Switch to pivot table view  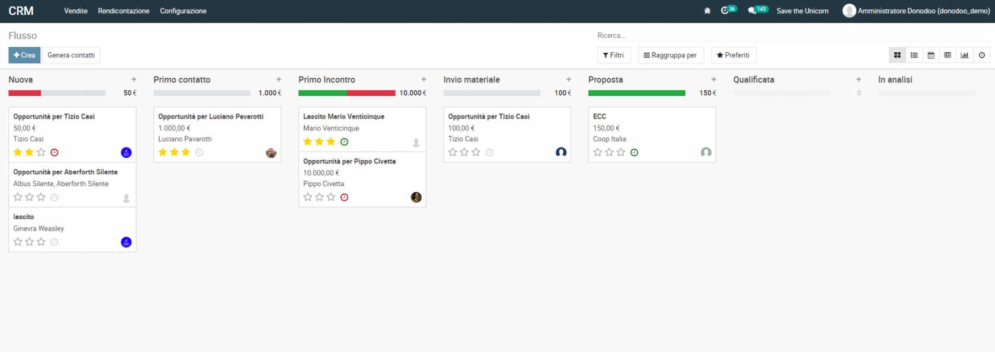pyautogui.click(x=948, y=55)
